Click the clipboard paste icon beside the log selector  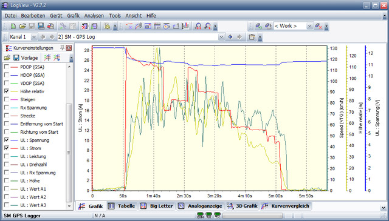click(x=252, y=37)
